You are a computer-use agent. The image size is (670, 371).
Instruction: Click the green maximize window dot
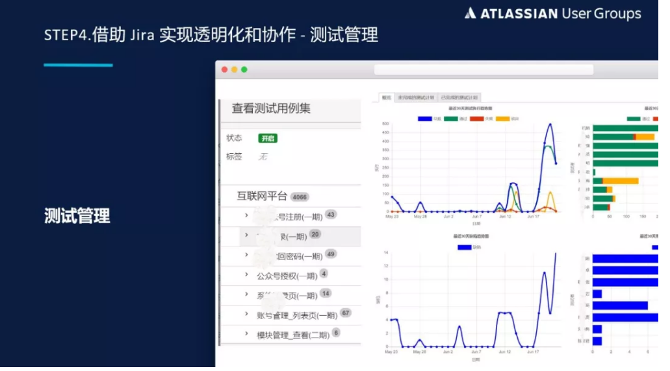pyautogui.click(x=244, y=69)
